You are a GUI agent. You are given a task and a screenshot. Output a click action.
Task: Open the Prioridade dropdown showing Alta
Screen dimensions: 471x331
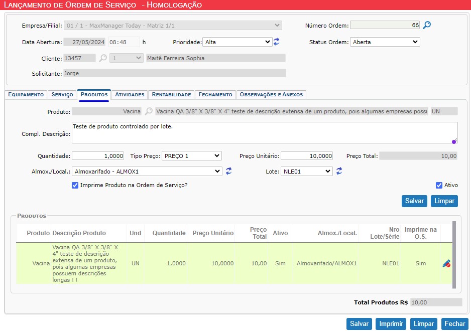238,42
